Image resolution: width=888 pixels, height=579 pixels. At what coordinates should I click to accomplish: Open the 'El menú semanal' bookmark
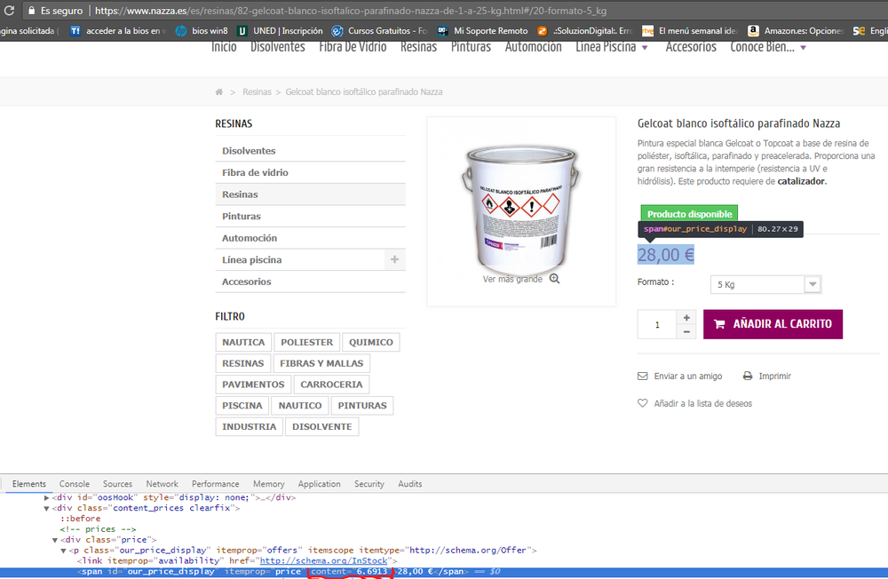[690, 30]
